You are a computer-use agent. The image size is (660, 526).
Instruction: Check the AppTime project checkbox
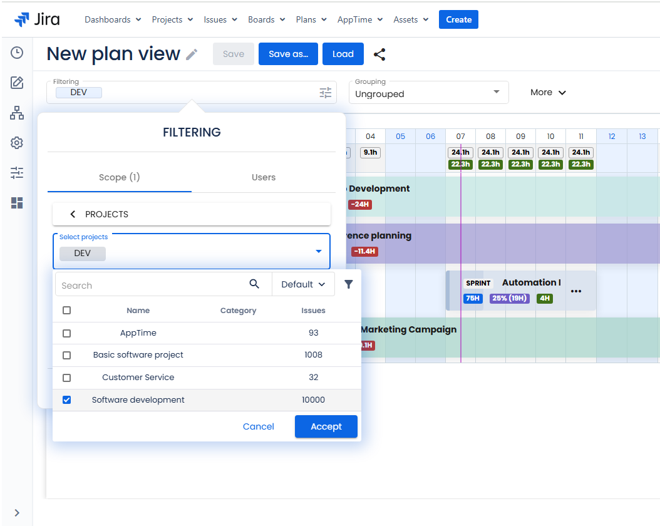click(67, 333)
